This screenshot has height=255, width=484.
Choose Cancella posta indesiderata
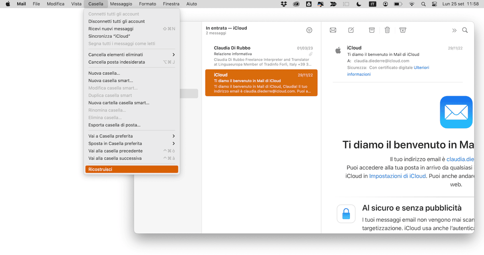pyautogui.click(x=132, y=62)
